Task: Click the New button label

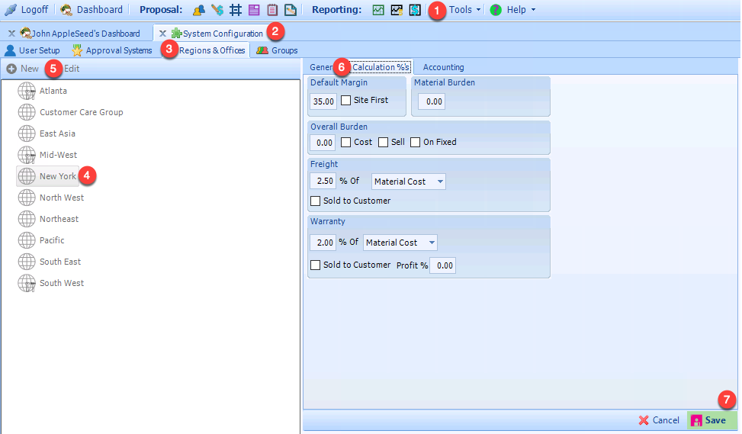Action: [x=29, y=69]
